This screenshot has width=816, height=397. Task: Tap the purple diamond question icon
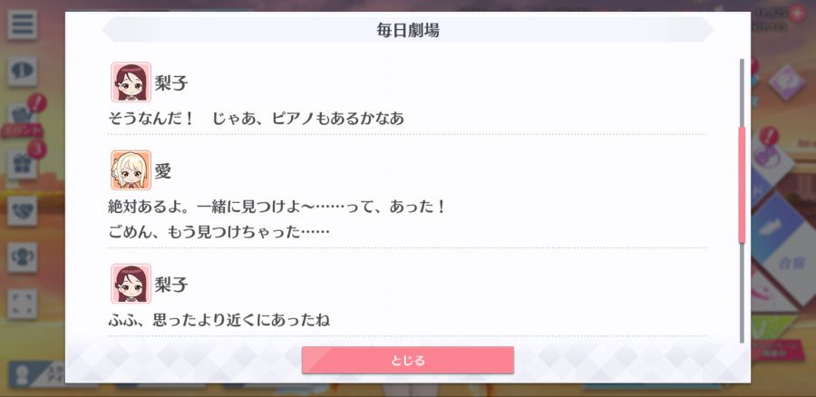pos(786,82)
